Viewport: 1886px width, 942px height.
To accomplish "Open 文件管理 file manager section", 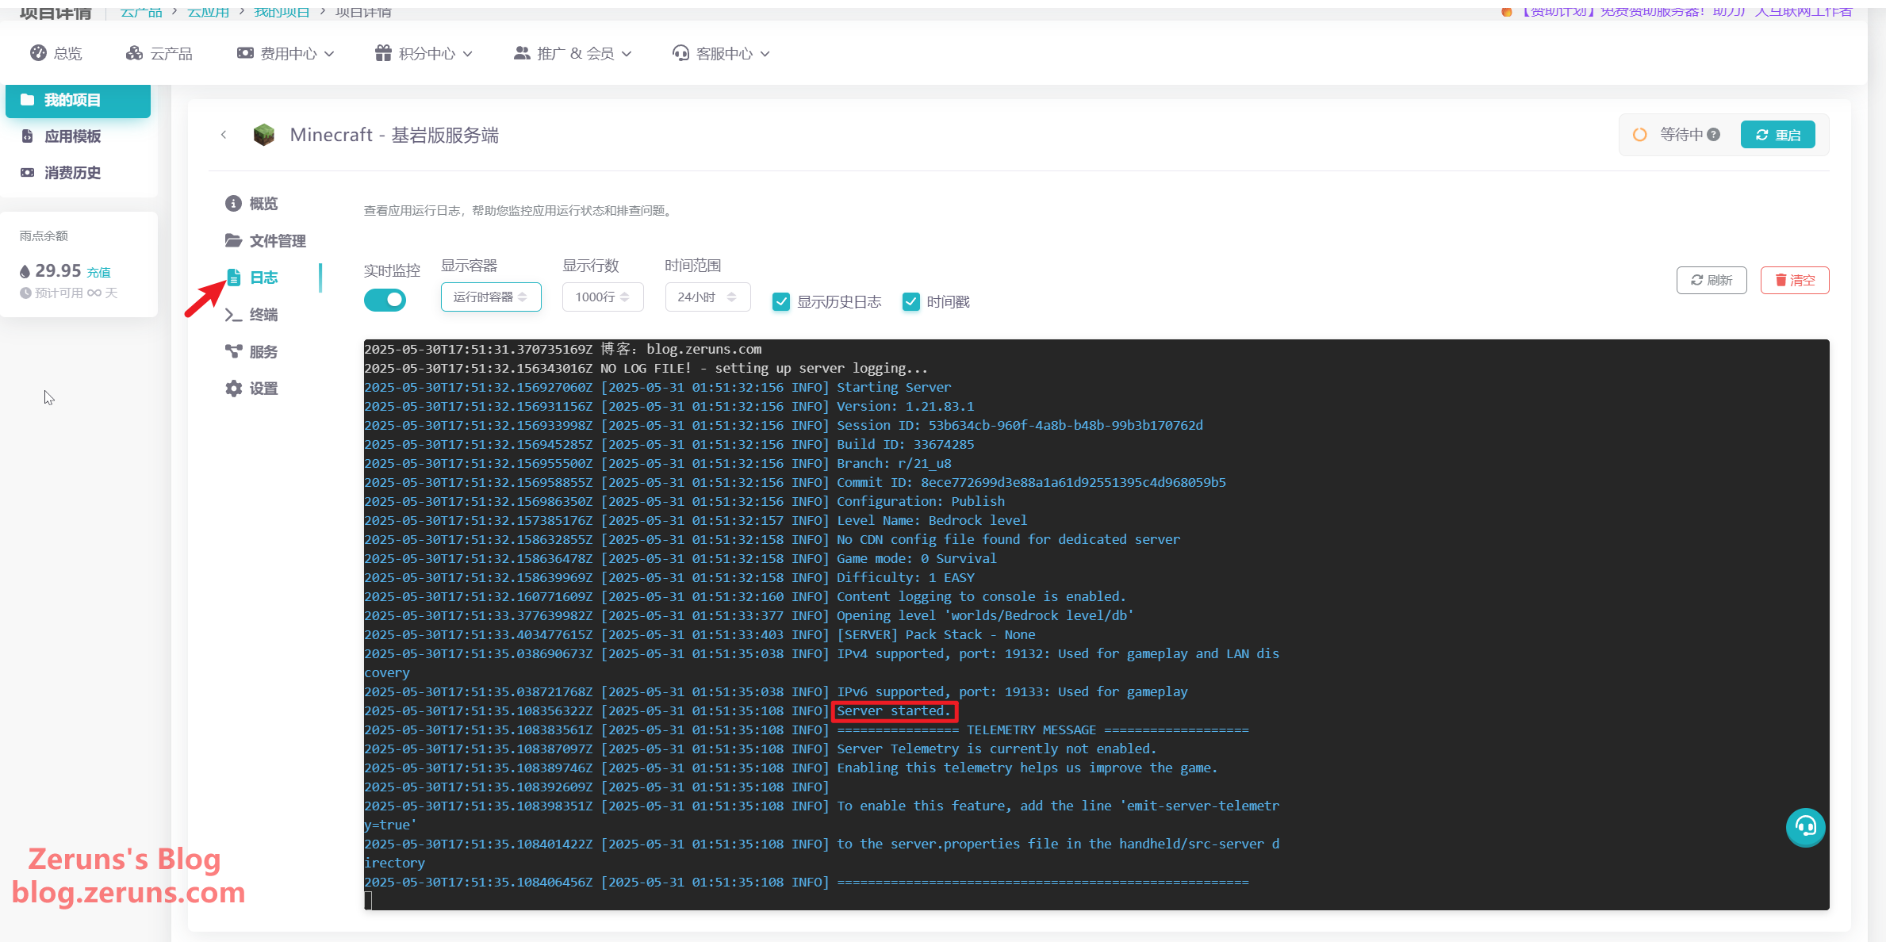I will coord(265,240).
